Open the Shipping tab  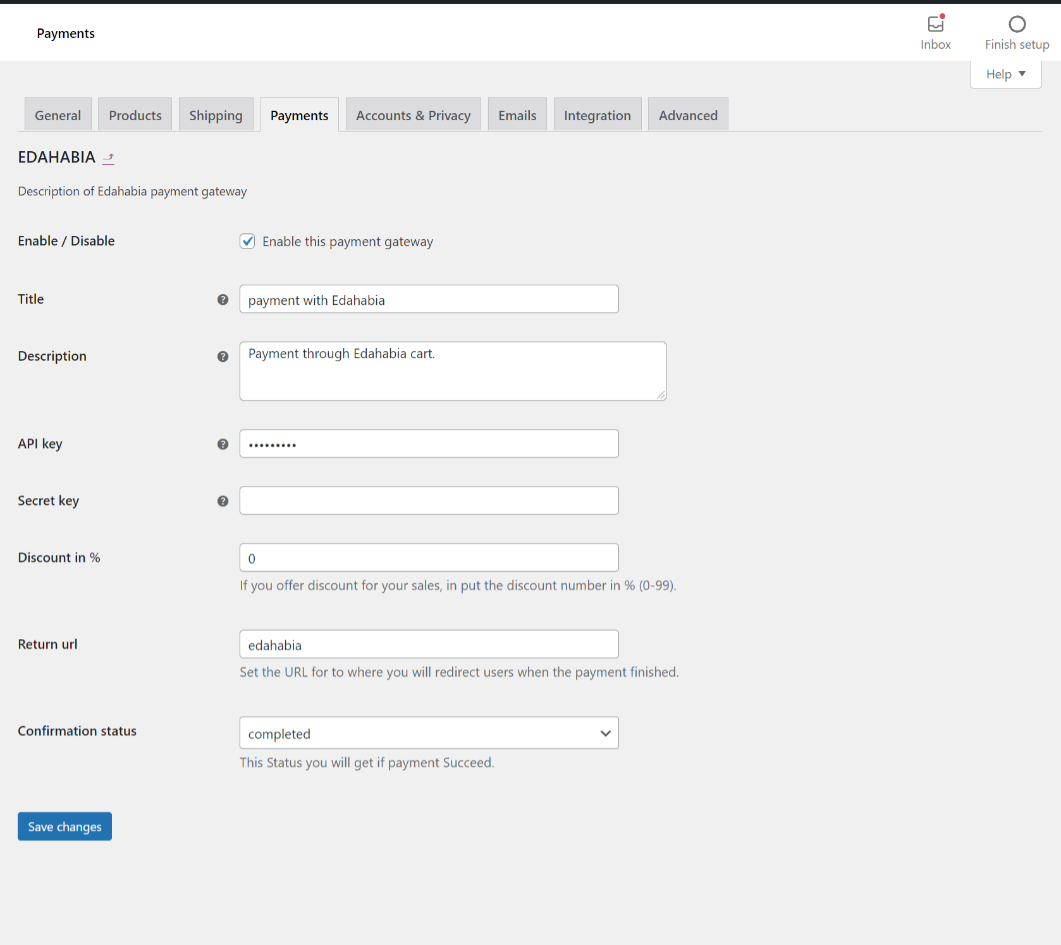coord(216,114)
